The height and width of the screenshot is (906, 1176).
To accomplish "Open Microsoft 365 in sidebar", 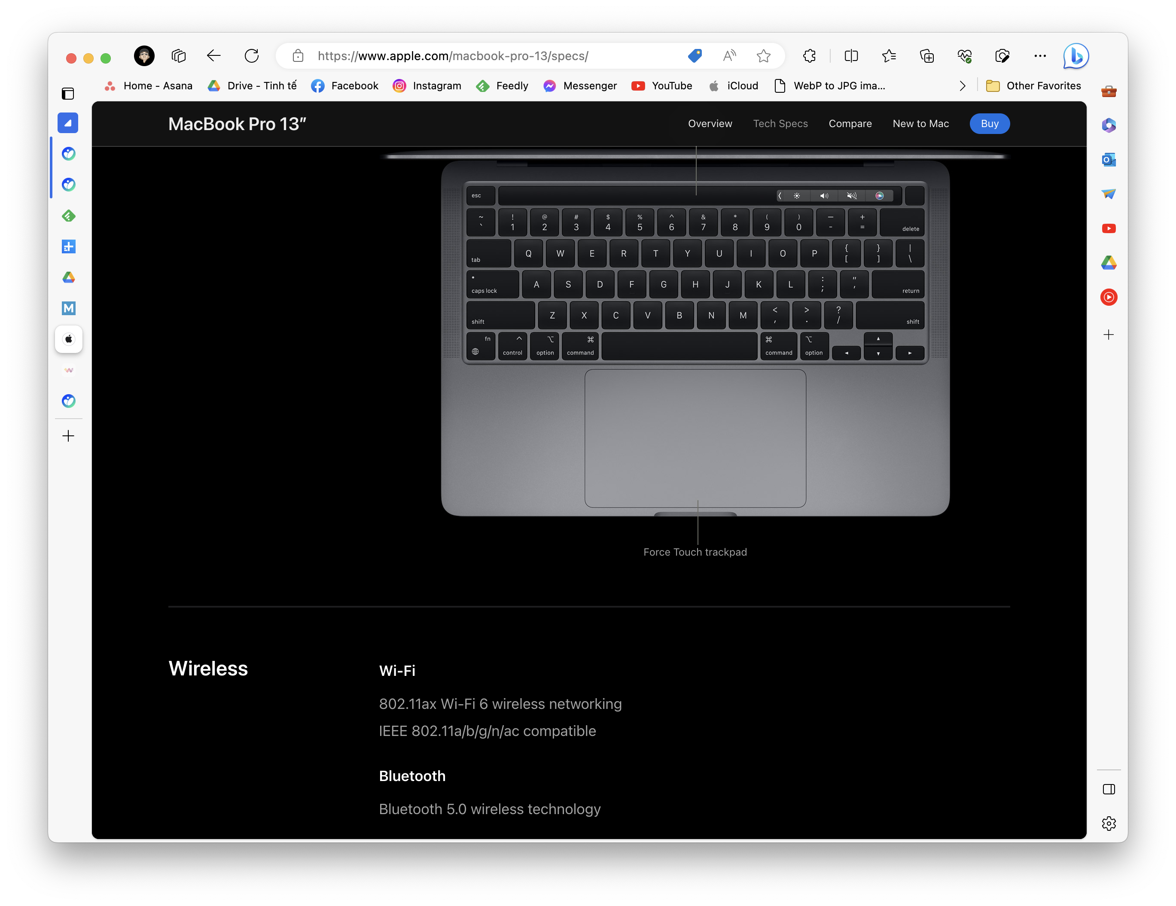I will click(x=1108, y=125).
